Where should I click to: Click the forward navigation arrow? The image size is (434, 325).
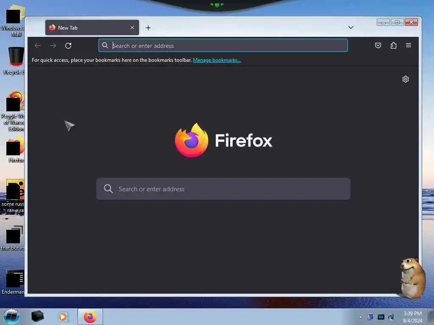(53, 46)
